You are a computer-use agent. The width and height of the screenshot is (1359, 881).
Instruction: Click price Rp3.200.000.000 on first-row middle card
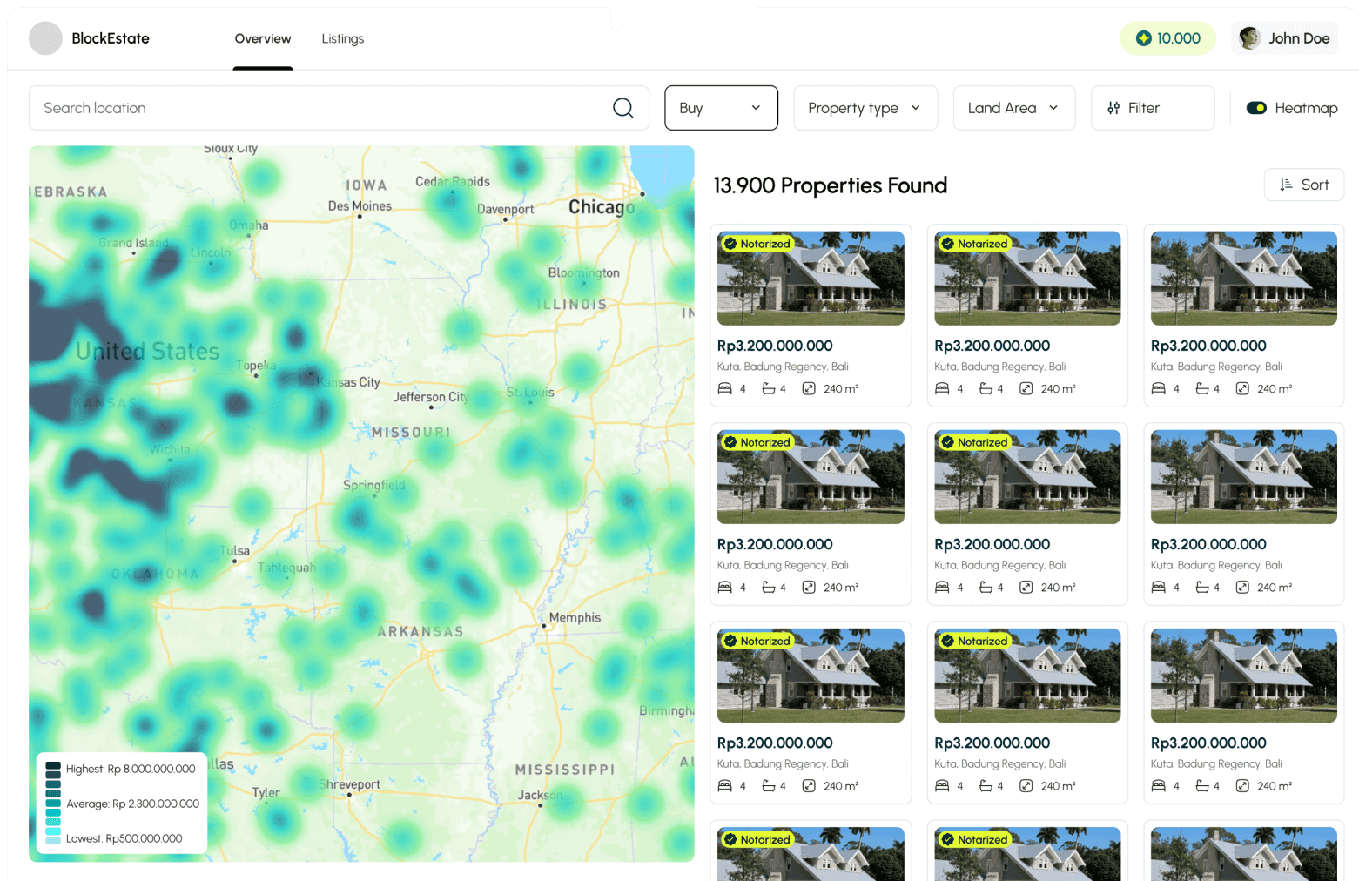click(x=992, y=346)
